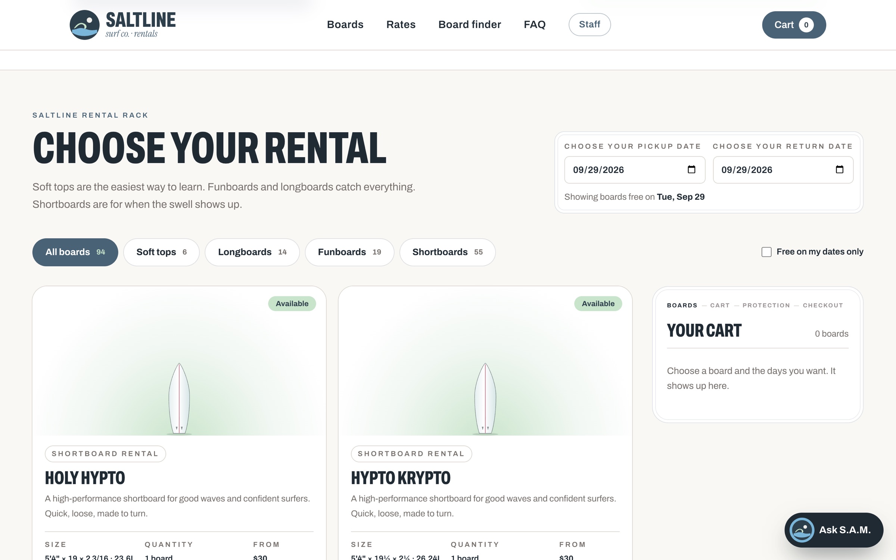Open the Rates nav link
The height and width of the screenshot is (560, 896).
pyautogui.click(x=401, y=25)
